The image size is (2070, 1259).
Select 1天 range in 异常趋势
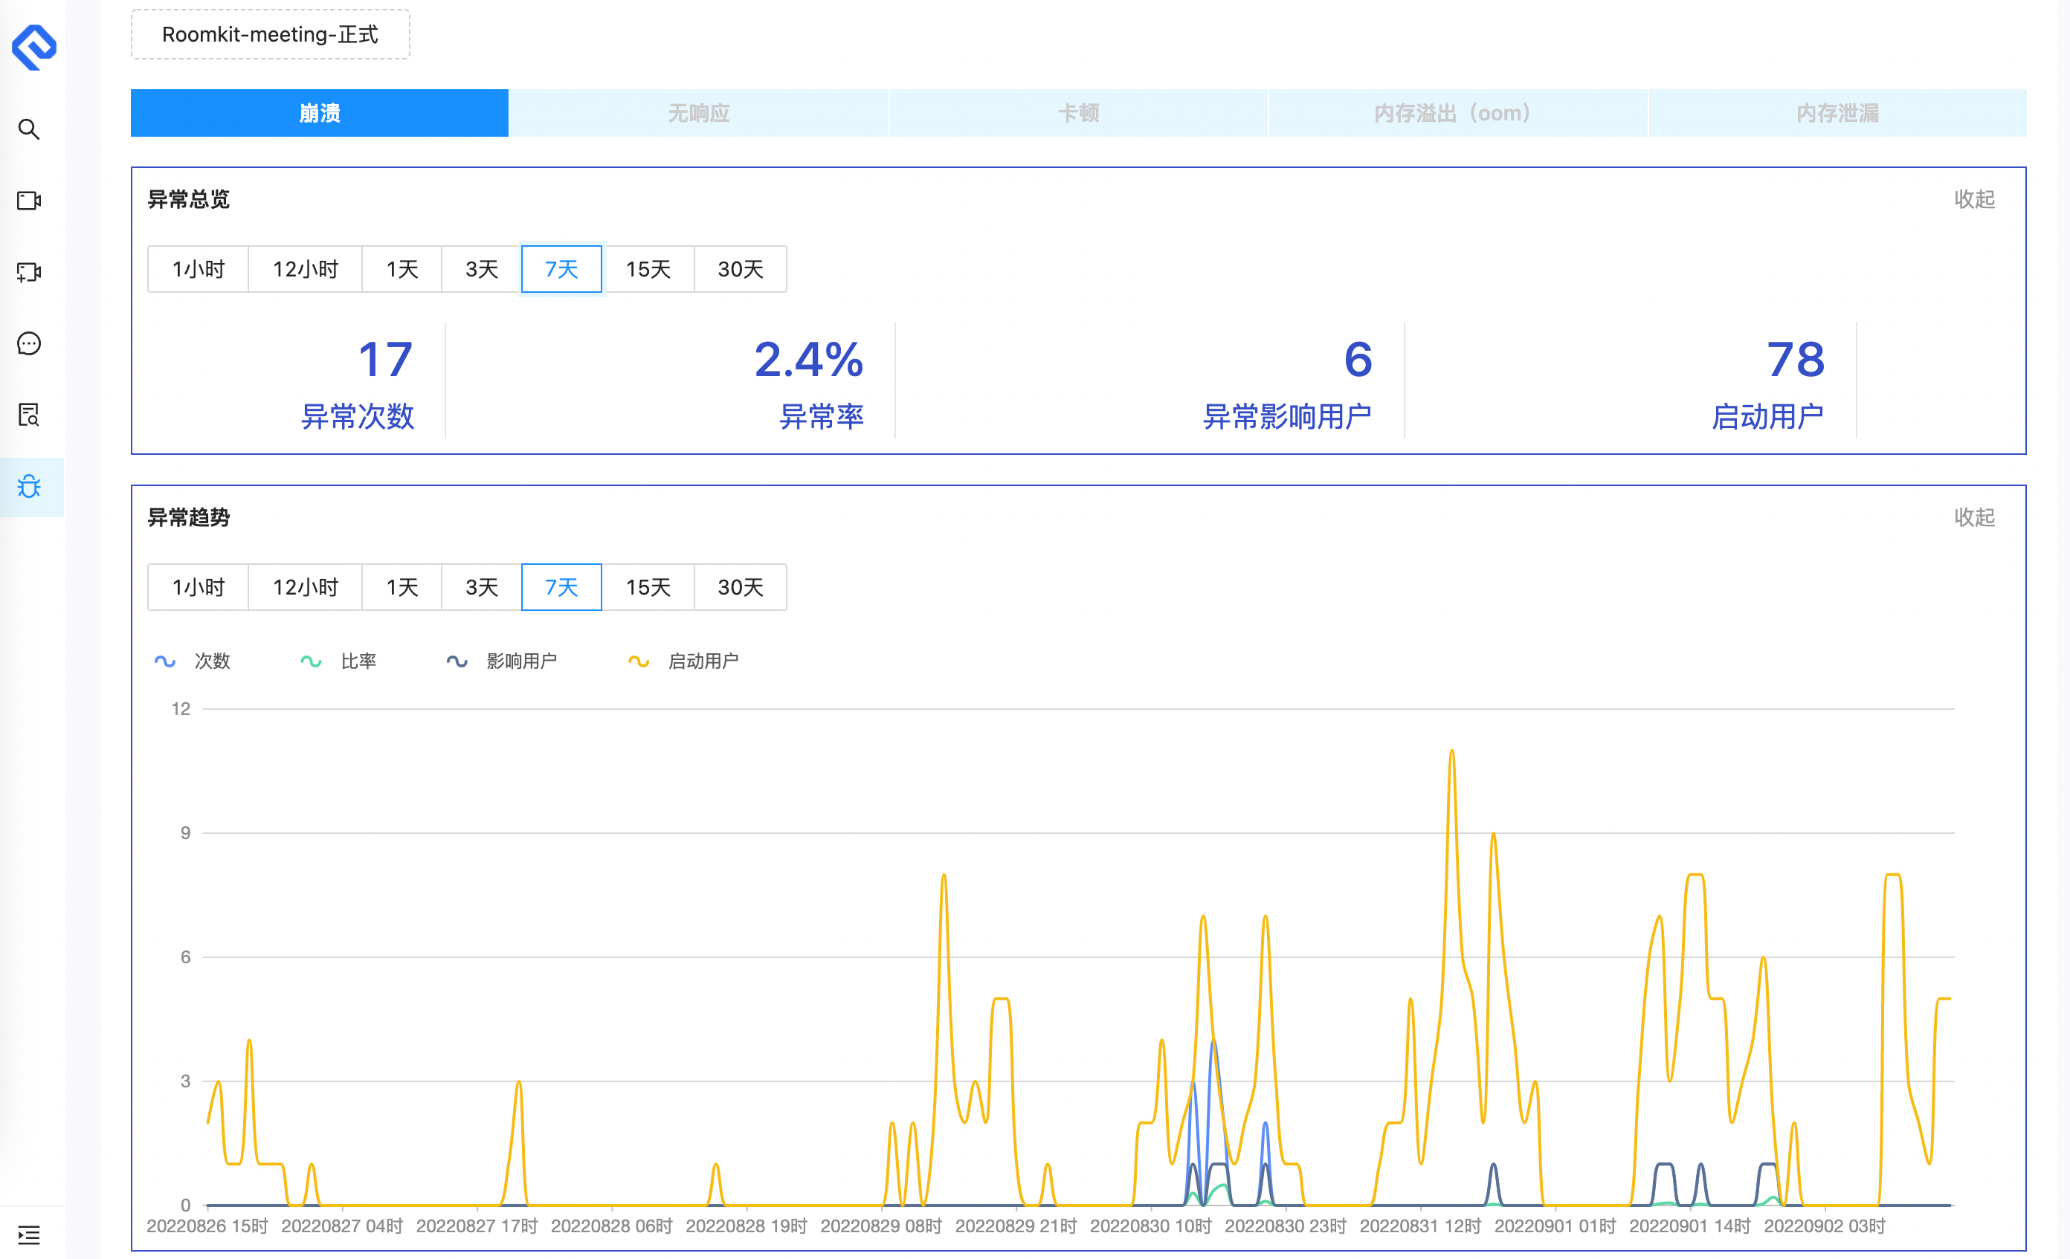[402, 587]
